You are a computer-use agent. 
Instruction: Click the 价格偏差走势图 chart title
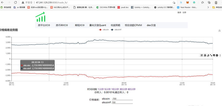(9, 30)
